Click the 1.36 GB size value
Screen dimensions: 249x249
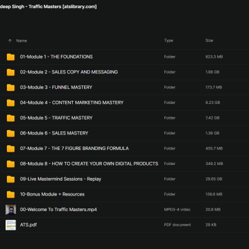click(212, 133)
